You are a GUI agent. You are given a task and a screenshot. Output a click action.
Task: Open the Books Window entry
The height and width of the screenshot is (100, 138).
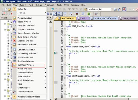(x=30, y=22)
